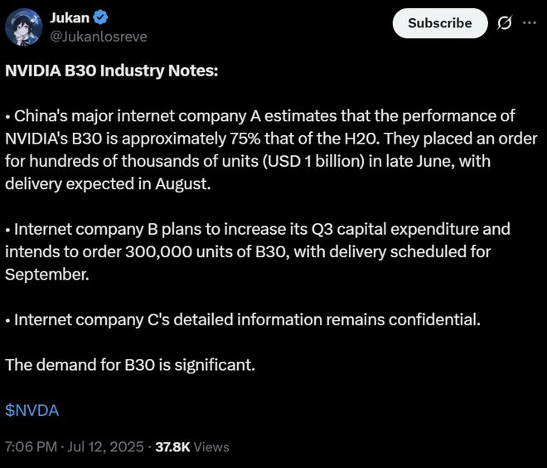Click the @Jukanlosreve handle

95,37
